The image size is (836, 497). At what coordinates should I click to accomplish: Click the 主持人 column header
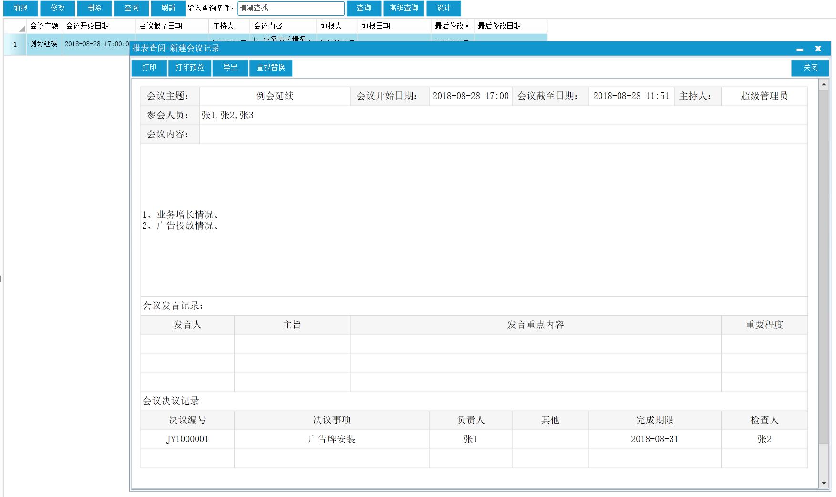point(229,26)
